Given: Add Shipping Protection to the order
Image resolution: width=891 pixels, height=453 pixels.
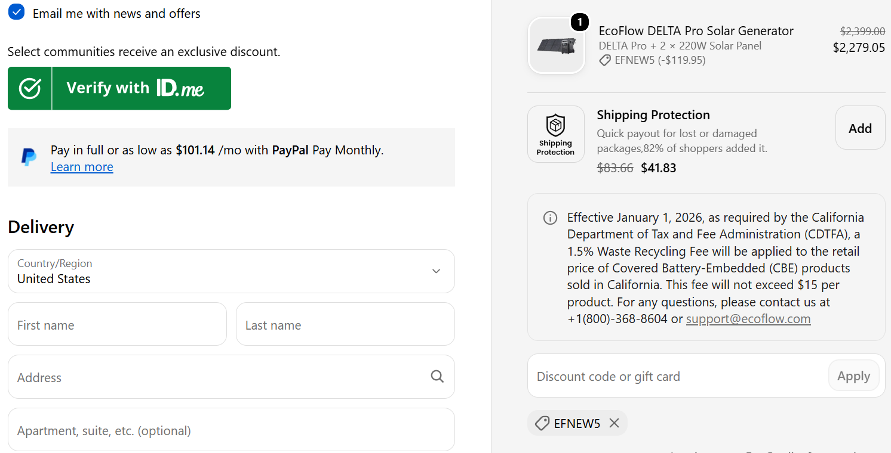Looking at the screenshot, I should click(860, 128).
